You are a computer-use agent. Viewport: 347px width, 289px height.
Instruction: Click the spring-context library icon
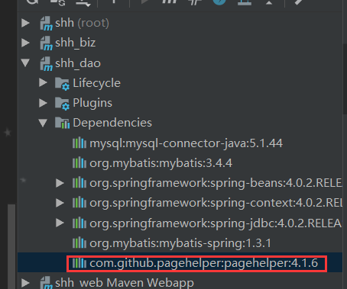[x=79, y=203]
